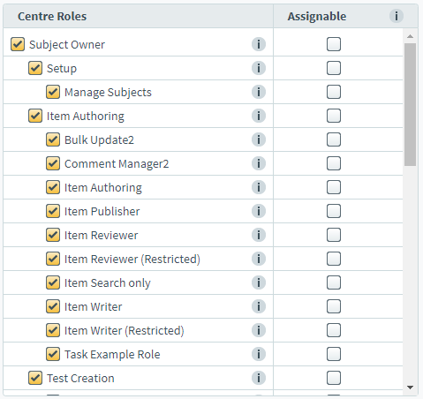This screenshot has width=423, height=399.
Task: Click info icon beside Manage Subjects
Action: click(259, 92)
